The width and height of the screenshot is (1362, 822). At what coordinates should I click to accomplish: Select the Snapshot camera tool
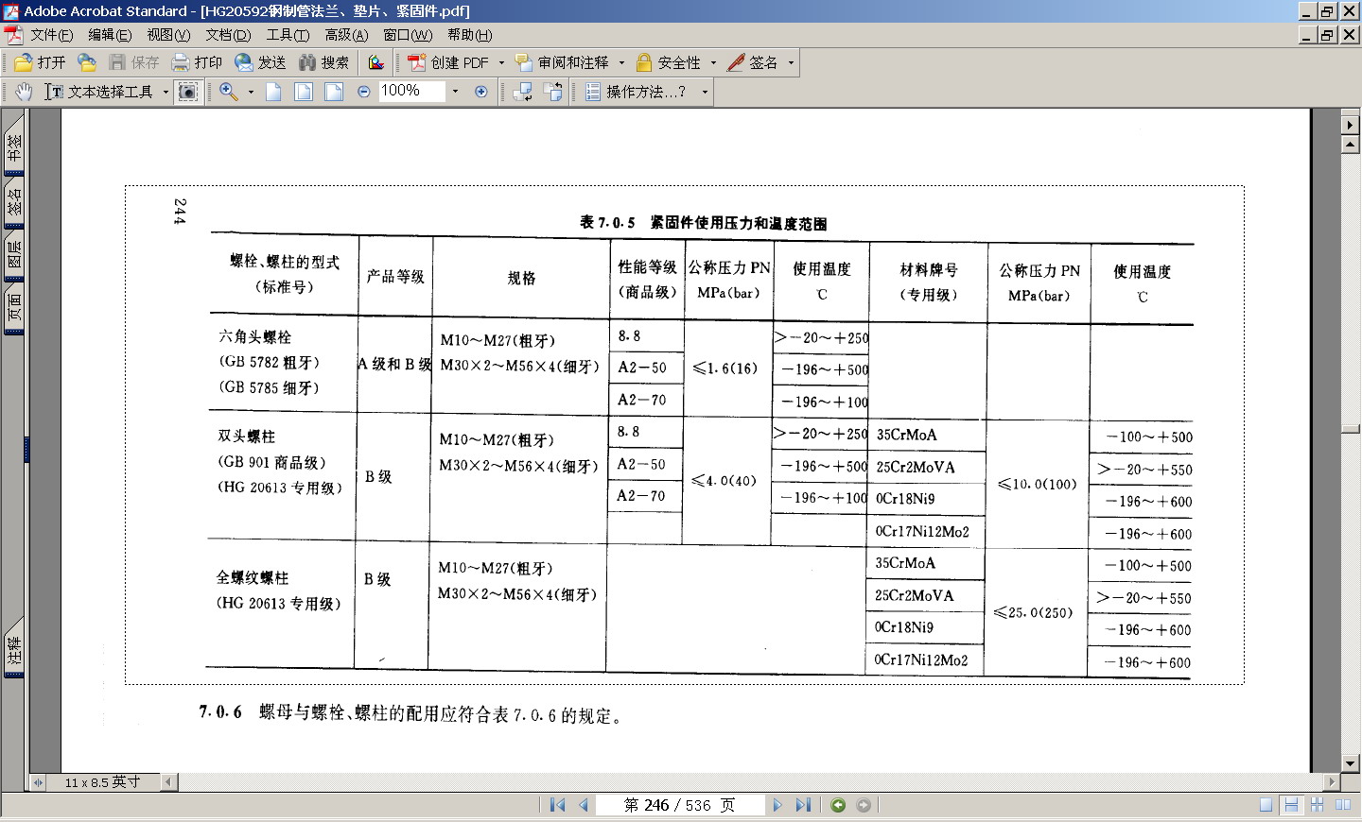188,92
